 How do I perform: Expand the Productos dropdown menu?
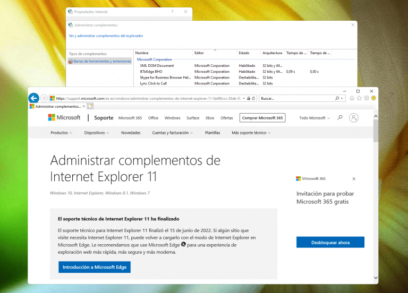click(62, 133)
